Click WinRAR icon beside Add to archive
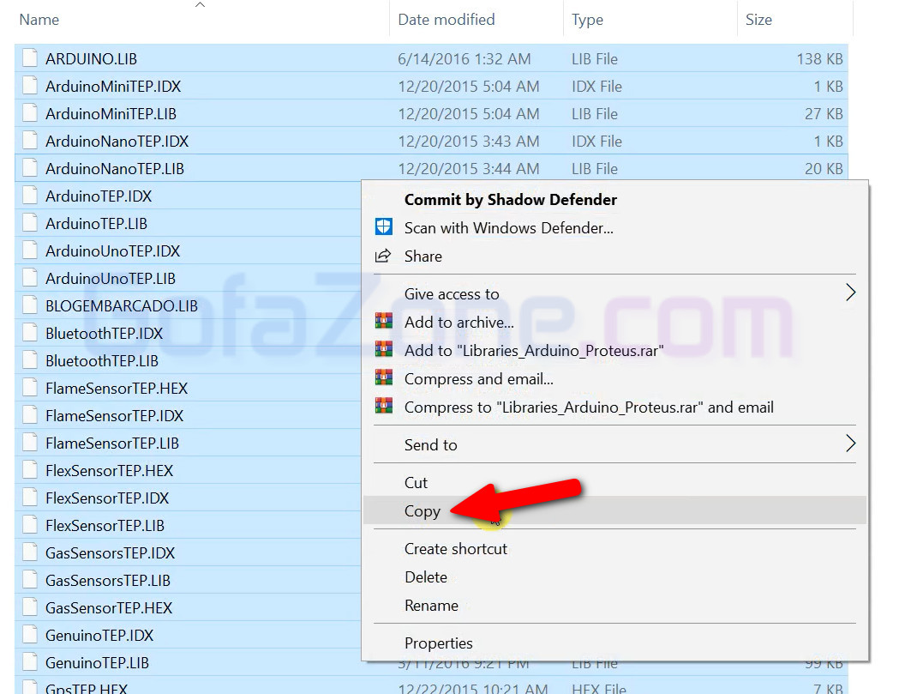Image resolution: width=917 pixels, height=694 pixels. pyautogui.click(x=384, y=323)
